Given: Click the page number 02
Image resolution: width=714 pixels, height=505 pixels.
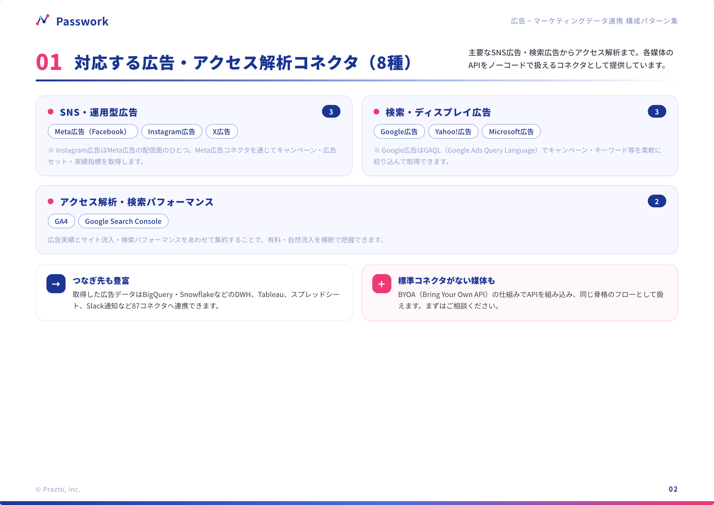Looking at the screenshot, I should click(673, 489).
